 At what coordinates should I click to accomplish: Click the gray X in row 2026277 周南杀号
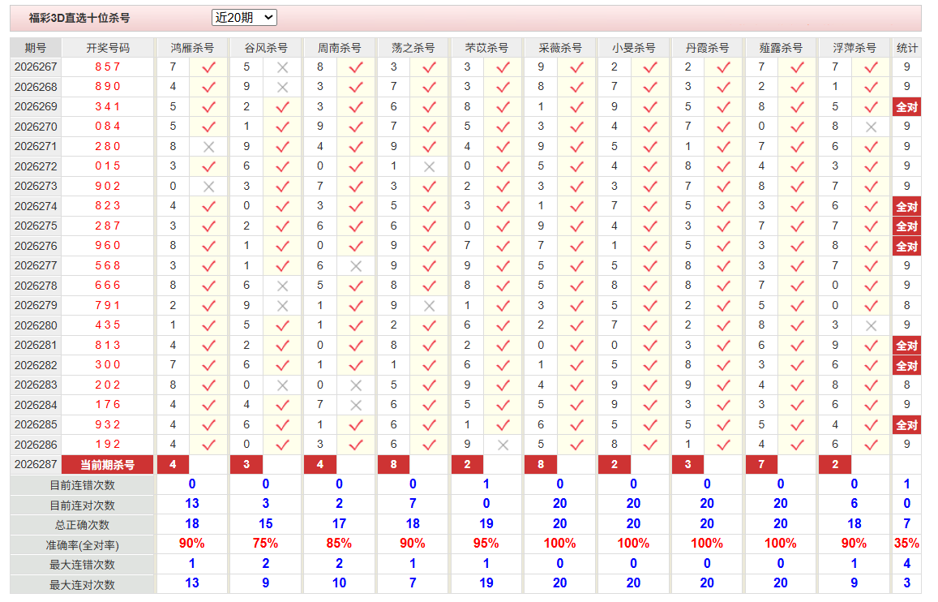click(x=356, y=266)
